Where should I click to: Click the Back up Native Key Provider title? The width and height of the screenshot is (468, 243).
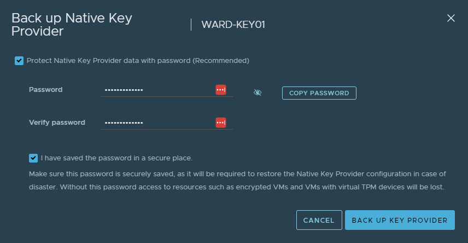click(x=72, y=25)
